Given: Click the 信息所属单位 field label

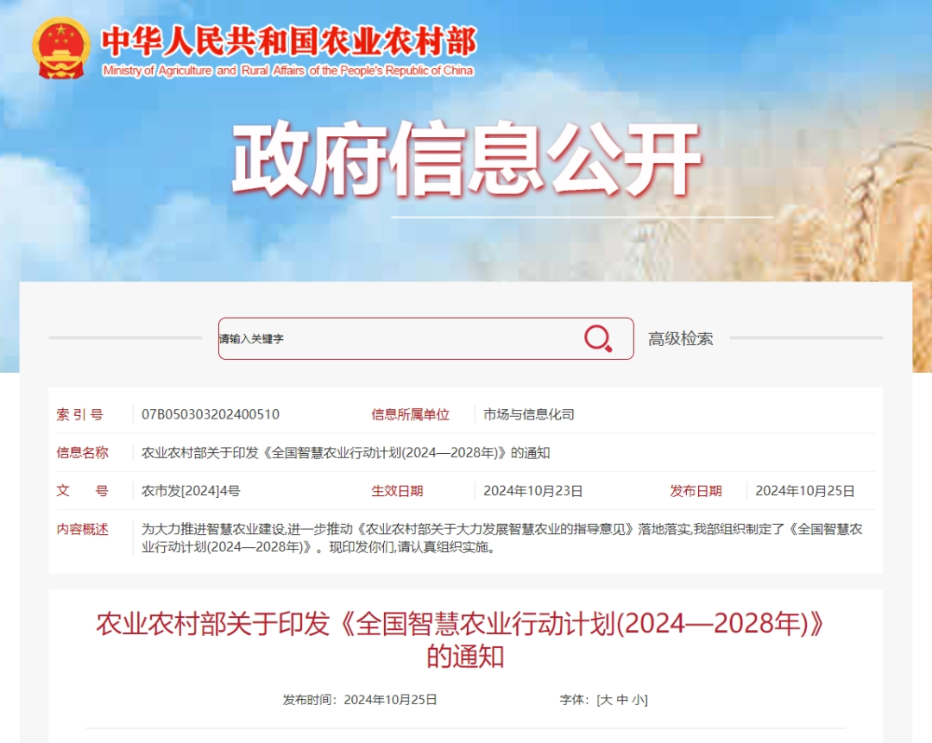Looking at the screenshot, I should [410, 414].
